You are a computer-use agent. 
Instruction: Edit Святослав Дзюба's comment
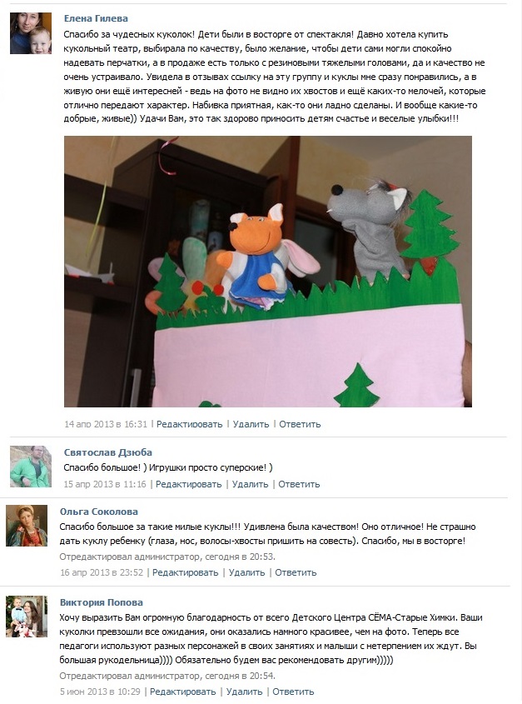click(188, 484)
